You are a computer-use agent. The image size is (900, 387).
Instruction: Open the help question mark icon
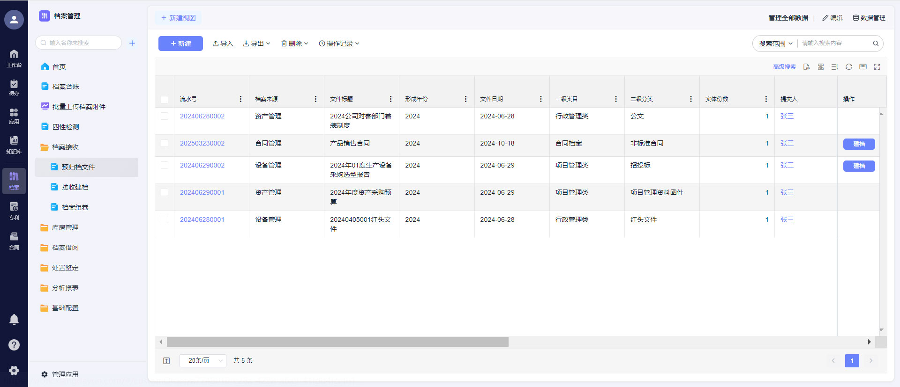tap(14, 345)
